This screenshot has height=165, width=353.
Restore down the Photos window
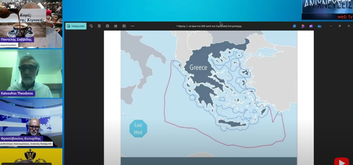[x=340, y=26]
